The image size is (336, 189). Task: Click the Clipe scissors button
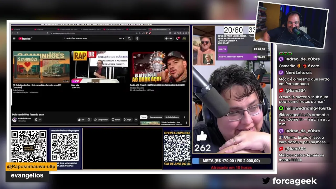point(128,120)
